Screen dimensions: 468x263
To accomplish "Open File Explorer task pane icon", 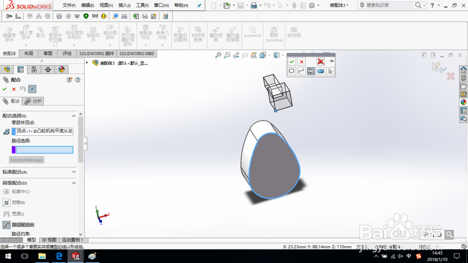I will coord(463,86).
